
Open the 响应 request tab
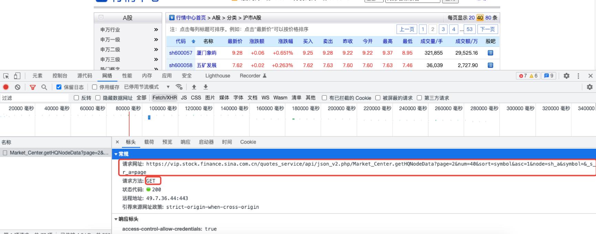[185, 142]
